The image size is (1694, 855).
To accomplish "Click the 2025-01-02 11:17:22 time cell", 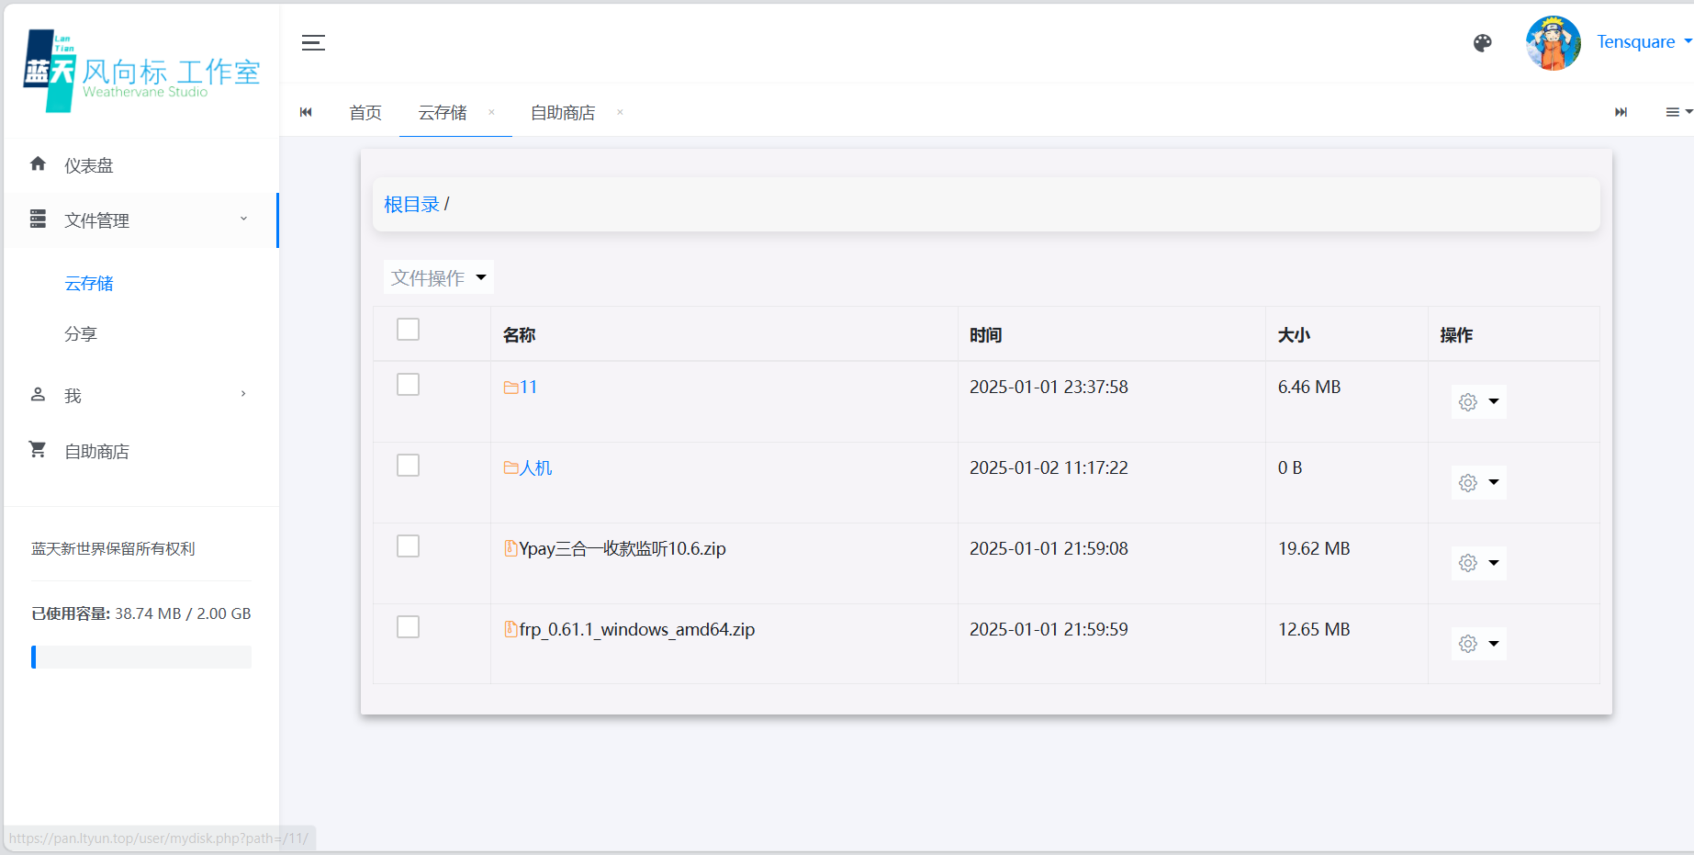I will (x=1049, y=467).
